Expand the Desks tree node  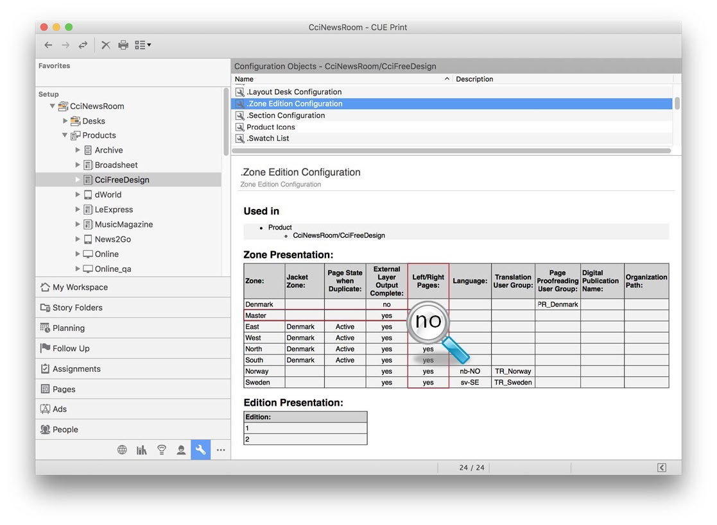click(x=65, y=121)
